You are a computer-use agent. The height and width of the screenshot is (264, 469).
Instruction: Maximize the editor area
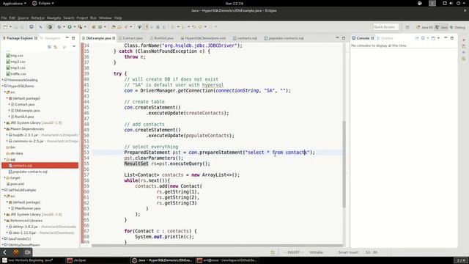tap(344, 38)
